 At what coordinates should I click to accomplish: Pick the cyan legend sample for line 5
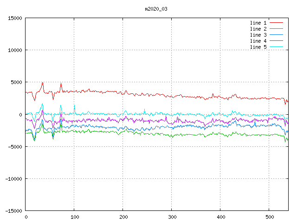click(x=276, y=47)
